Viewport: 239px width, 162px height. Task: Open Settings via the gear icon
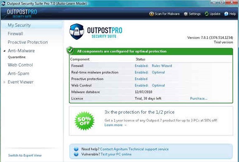[186, 14]
